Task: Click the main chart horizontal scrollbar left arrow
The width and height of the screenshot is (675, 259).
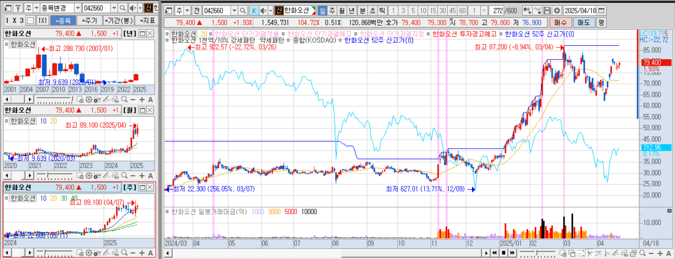Action: (168, 253)
